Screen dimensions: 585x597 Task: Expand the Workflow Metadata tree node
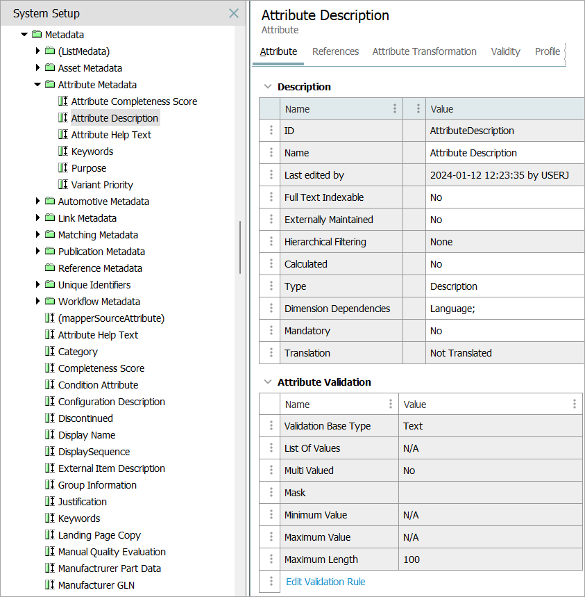[x=37, y=302]
